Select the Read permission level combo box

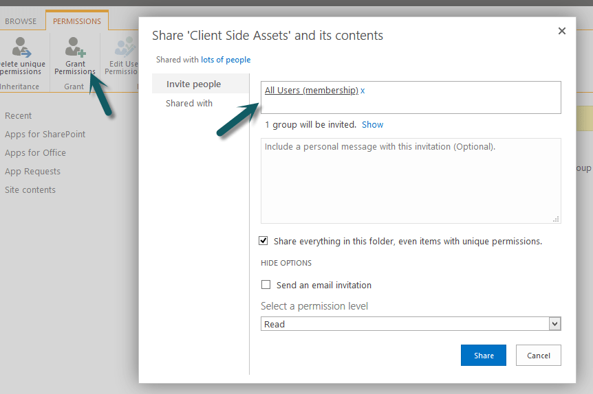click(x=411, y=324)
